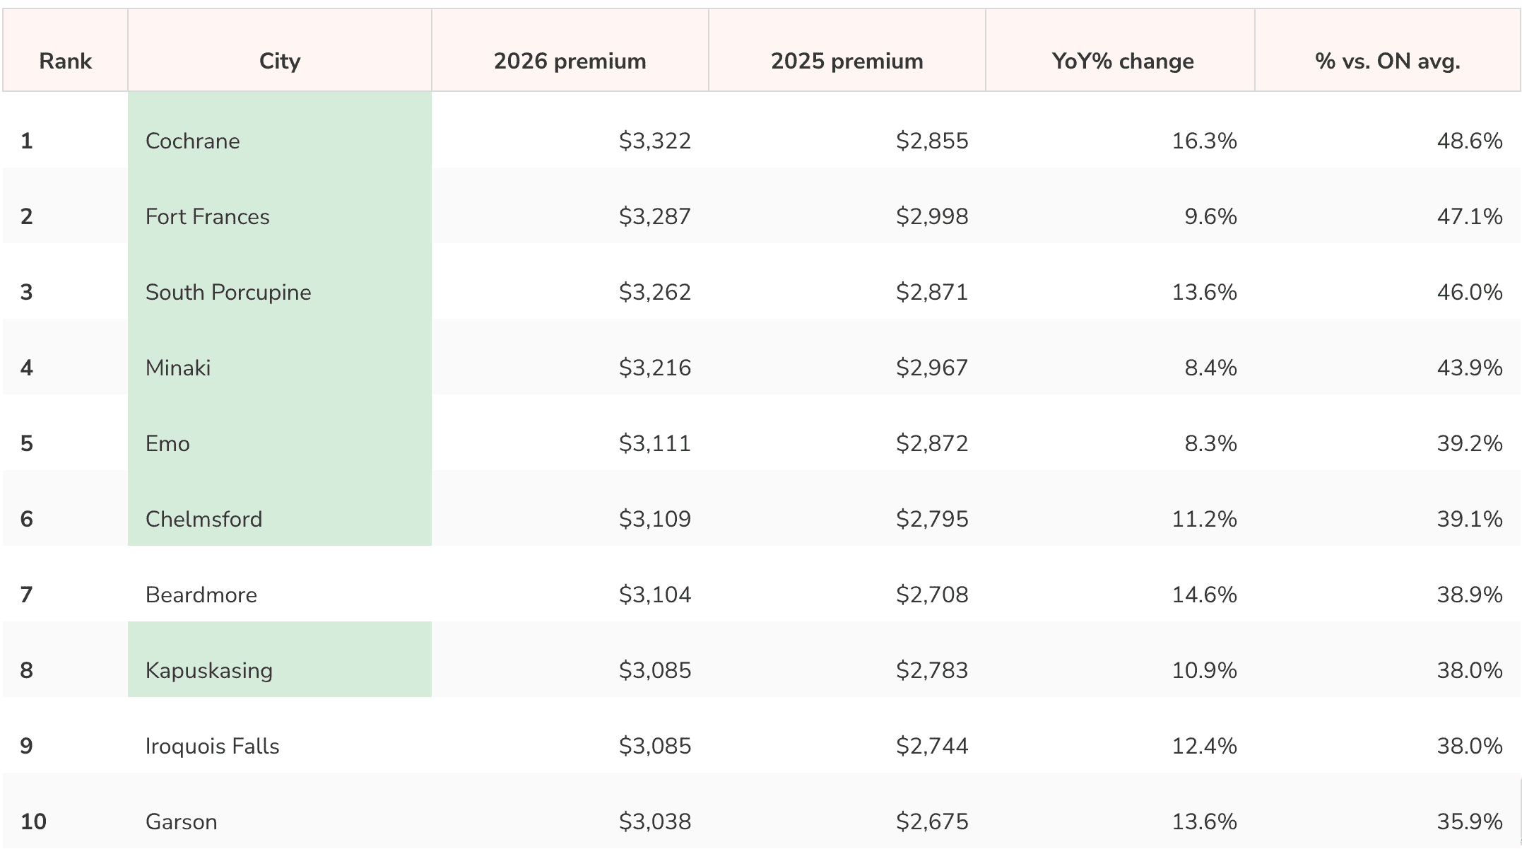
Task: Select the City column header
Action: click(x=280, y=50)
